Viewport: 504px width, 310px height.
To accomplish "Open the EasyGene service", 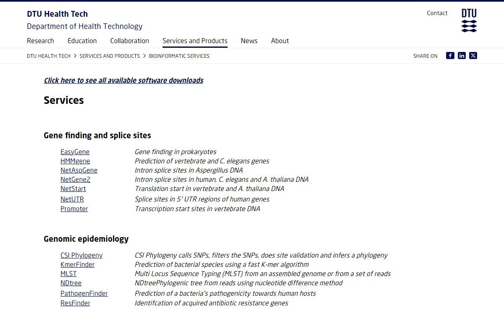I will pos(75,152).
